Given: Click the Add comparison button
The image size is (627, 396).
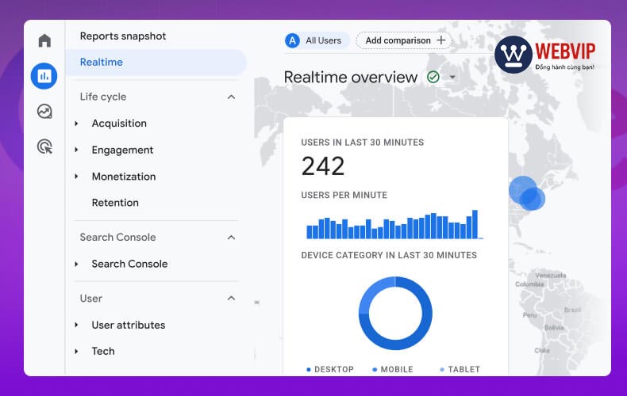Looking at the screenshot, I should click(x=403, y=40).
